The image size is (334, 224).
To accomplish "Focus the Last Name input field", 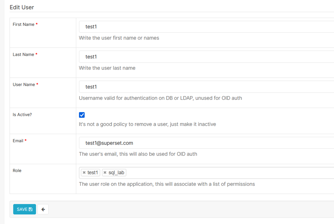I will tap(205, 57).
